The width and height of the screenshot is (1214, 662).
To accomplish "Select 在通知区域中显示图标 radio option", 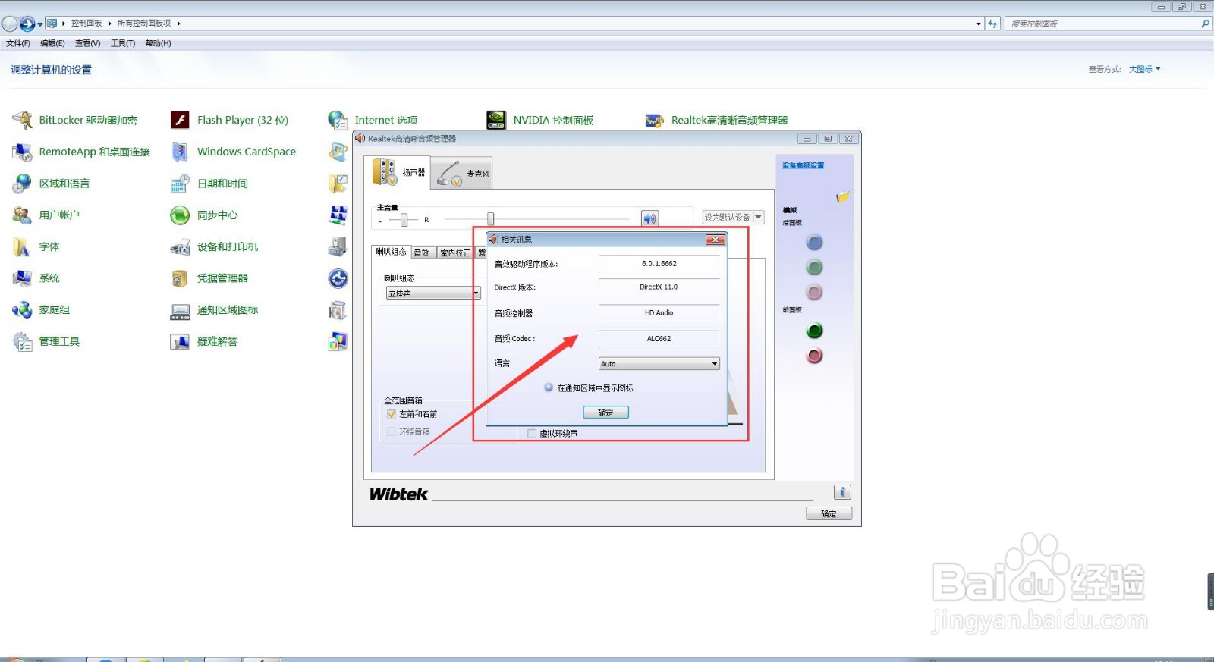I will pyautogui.click(x=549, y=387).
